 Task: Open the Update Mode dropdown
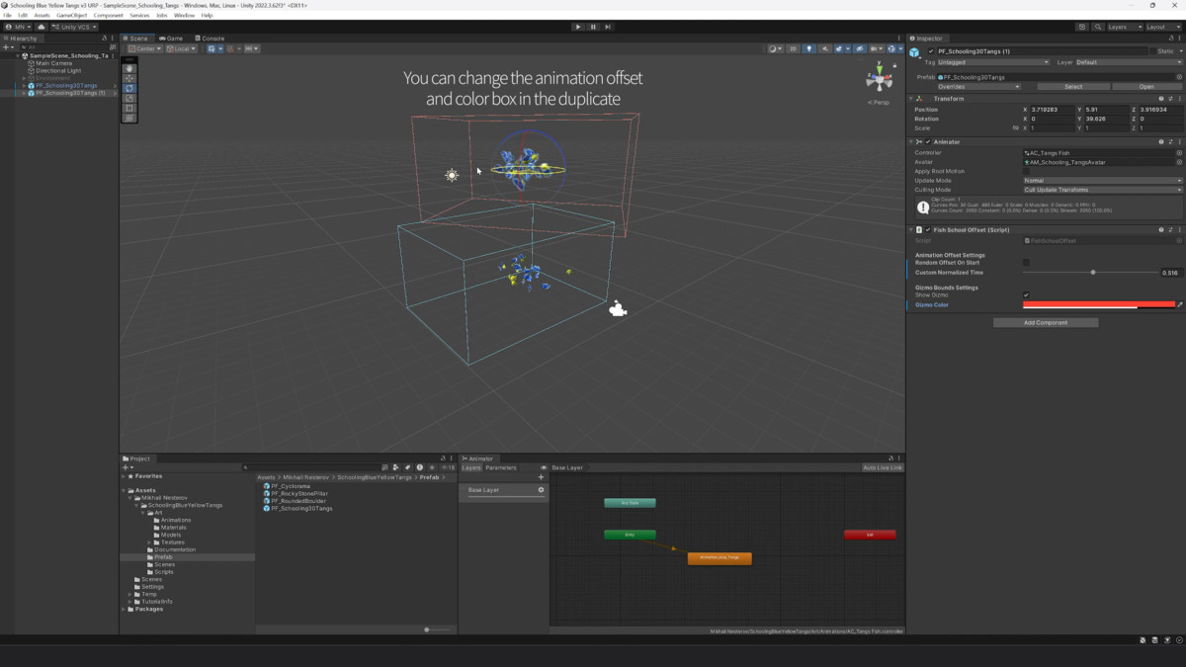(1102, 181)
